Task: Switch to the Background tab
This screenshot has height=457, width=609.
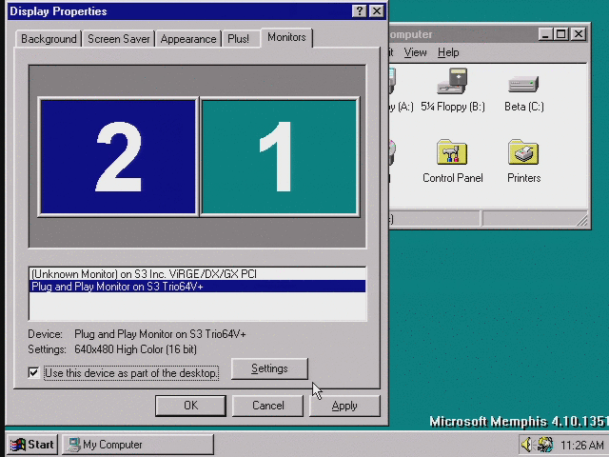Action: click(49, 39)
